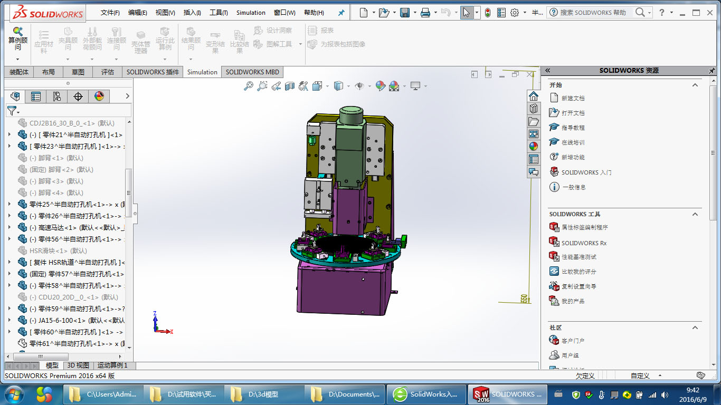Click the Edit Appearance icon in view toolbar
Screen dimensions: 721x405
click(380, 86)
